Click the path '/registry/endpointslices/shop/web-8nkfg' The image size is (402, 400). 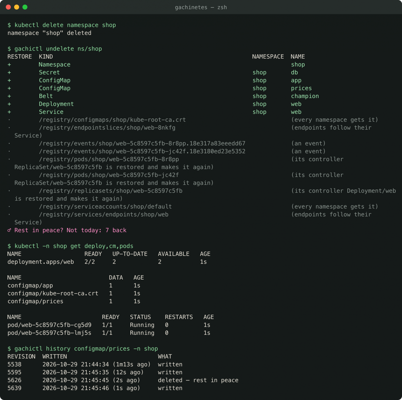coord(107,128)
